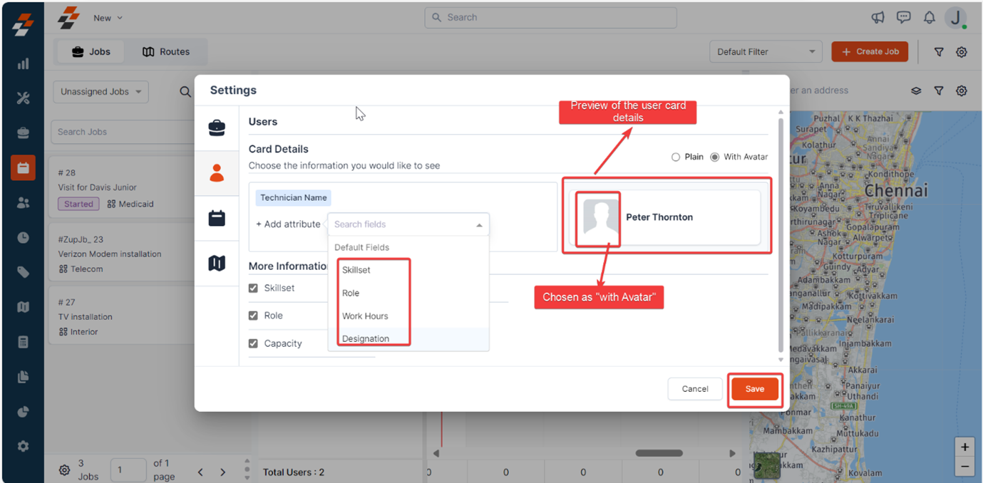The width and height of the screenshot is (983, 483).
Task: Uncheck the Skillset checkbox
Action: [x=253, y=288]
